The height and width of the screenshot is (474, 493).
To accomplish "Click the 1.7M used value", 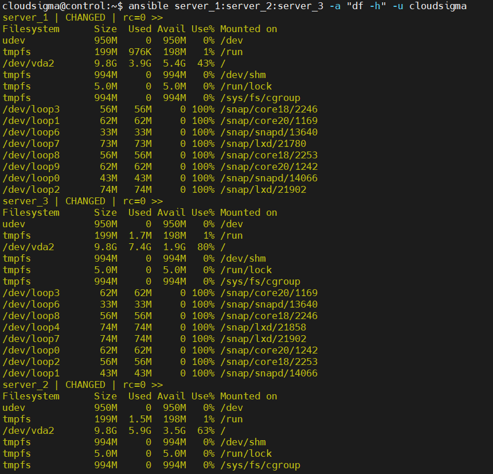I will pos(140,235).
